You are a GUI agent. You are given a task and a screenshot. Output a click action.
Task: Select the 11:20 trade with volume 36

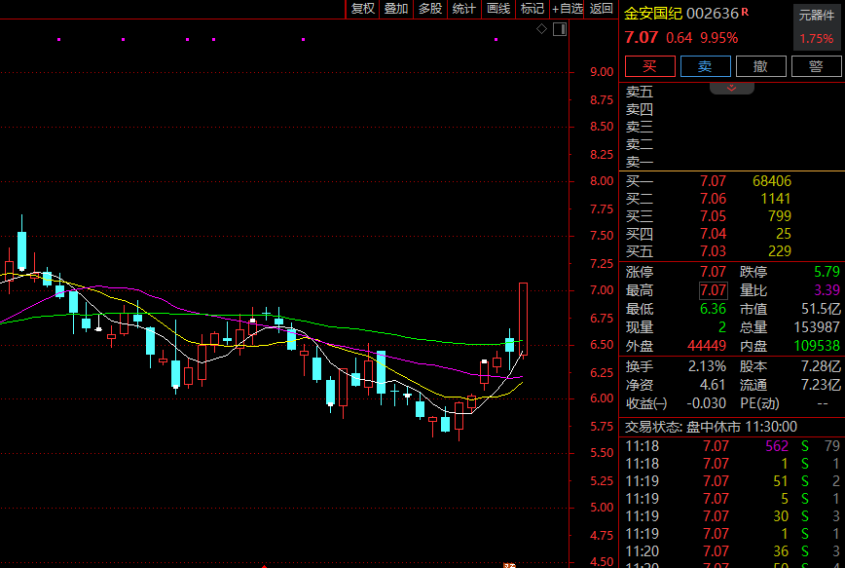732,551
